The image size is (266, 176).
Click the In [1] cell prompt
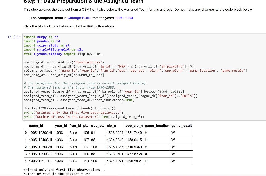14,37
